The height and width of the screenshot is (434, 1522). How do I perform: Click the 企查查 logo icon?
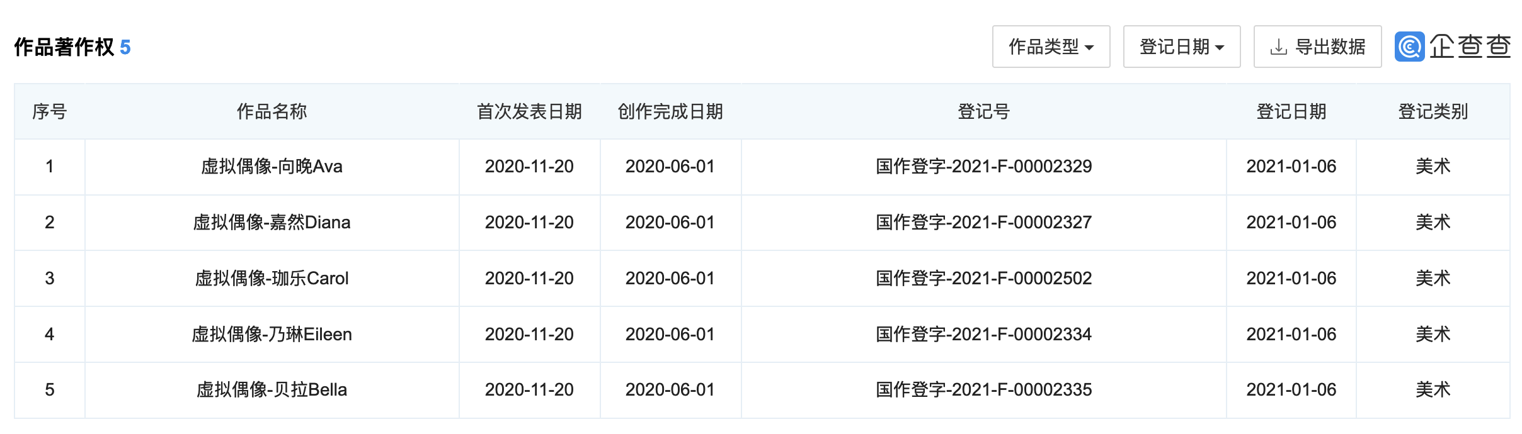(x=1409, y=47)
